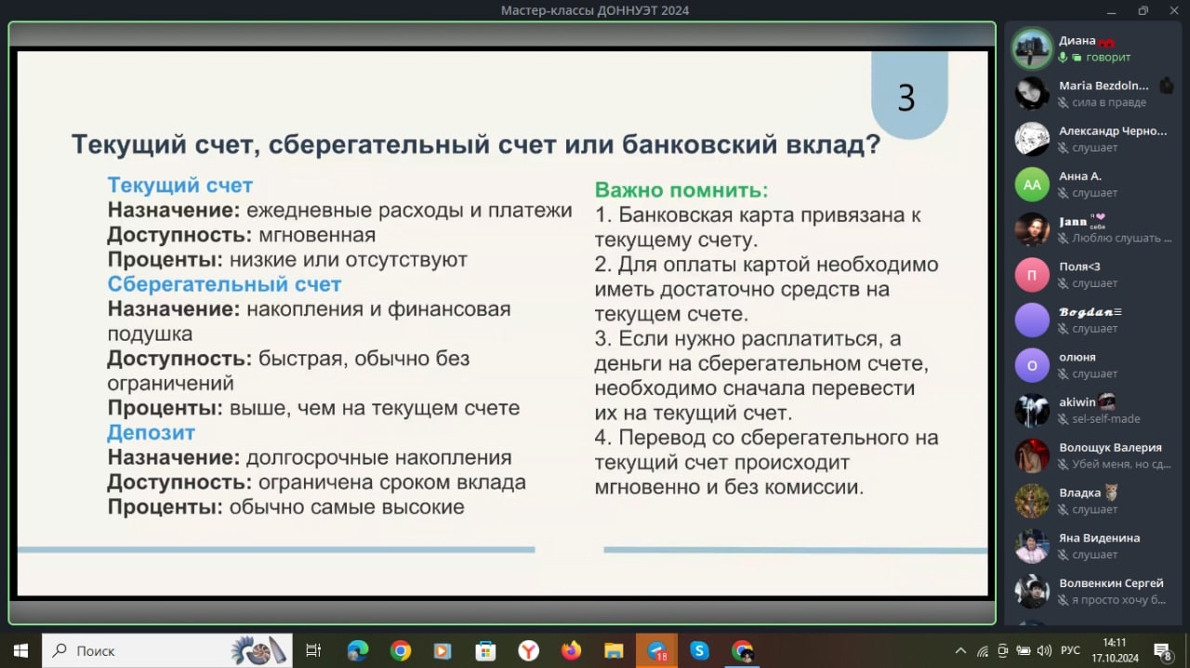
Task: Click participant name Александр Черно...
Action: pos(1113,131)
